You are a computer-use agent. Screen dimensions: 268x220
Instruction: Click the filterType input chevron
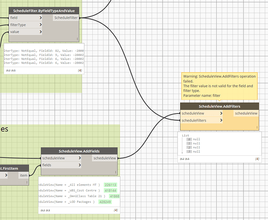(41, 25)
